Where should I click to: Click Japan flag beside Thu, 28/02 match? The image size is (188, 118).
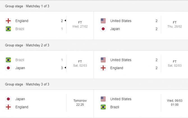(103, 29)
